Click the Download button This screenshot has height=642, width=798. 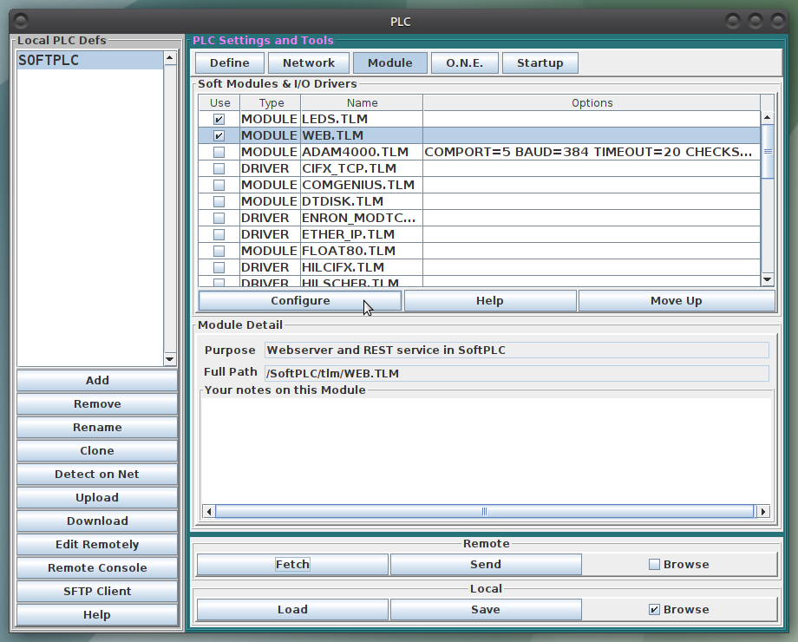pyautogui.click(x=97, y=521)
